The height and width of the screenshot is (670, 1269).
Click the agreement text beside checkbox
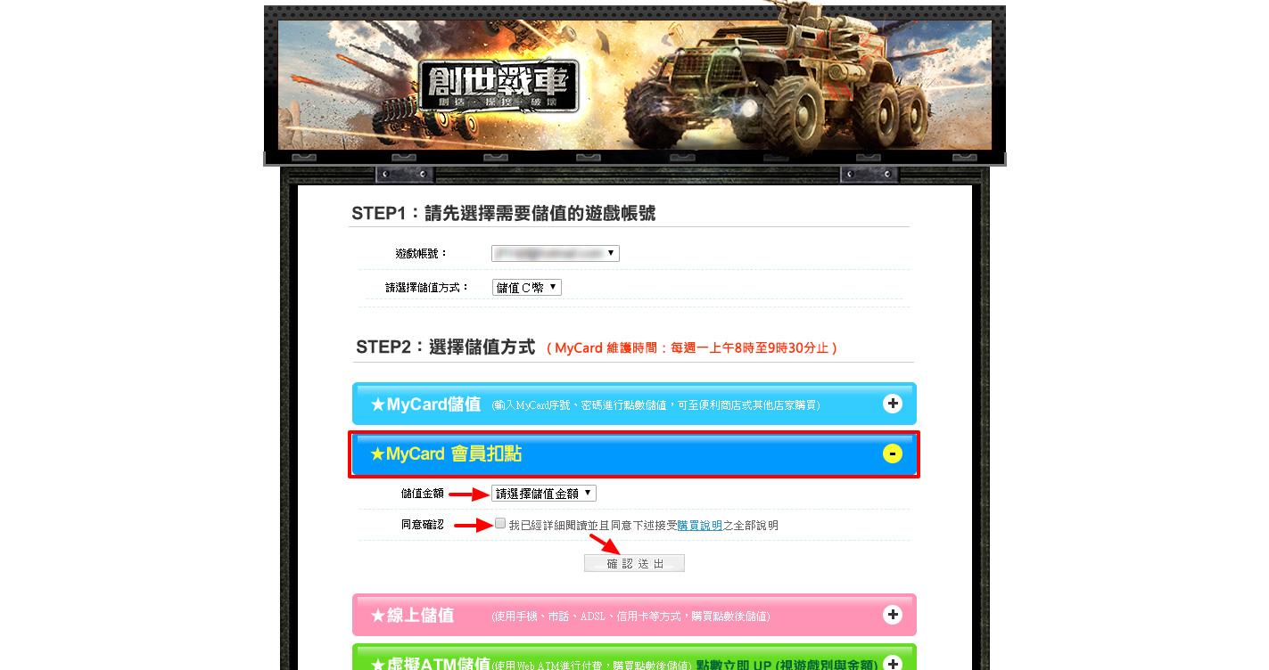643,526
